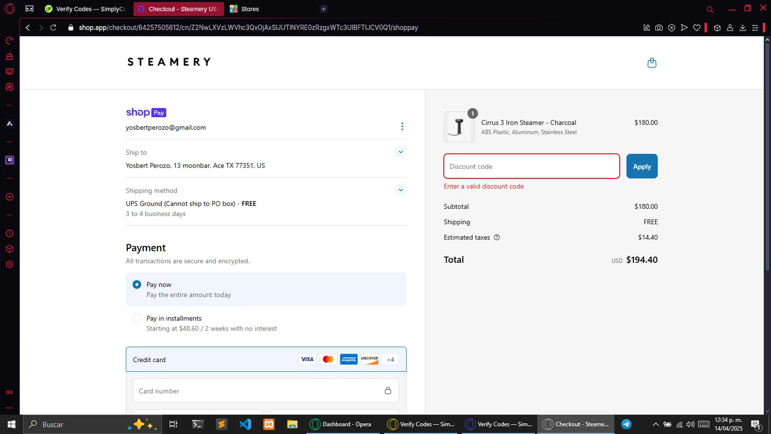
Task: Click the padlock site info icon
Action: pos(71,28)
